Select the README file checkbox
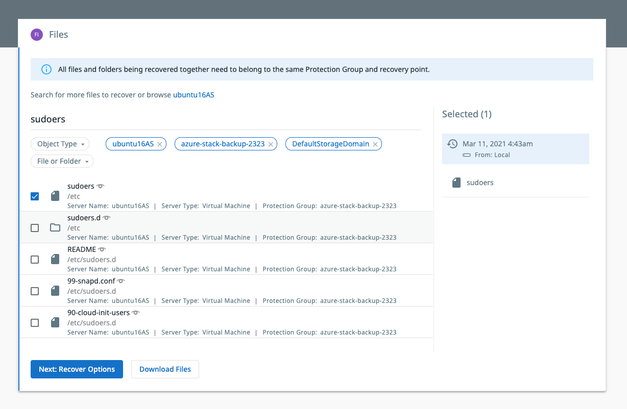The image size is (627, 409). (35, 260)
